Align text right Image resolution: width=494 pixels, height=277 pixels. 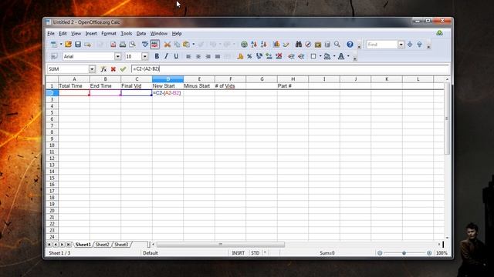(x=208, y=56)
